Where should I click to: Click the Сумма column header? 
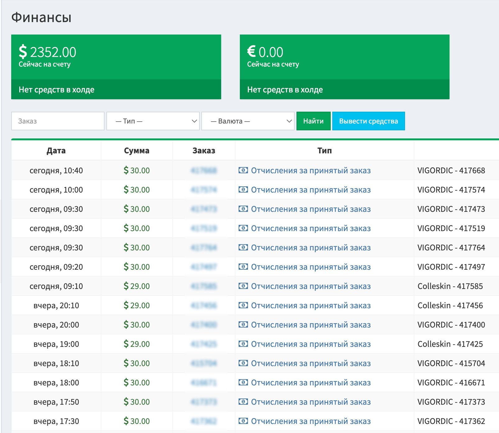tap(137, 151)
